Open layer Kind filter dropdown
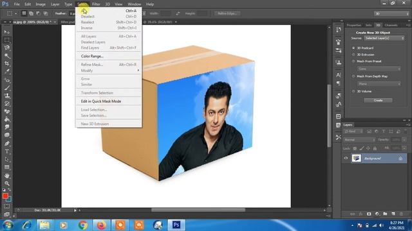The height and width of the screenshot is (231, 412). [x=353, y=132]
